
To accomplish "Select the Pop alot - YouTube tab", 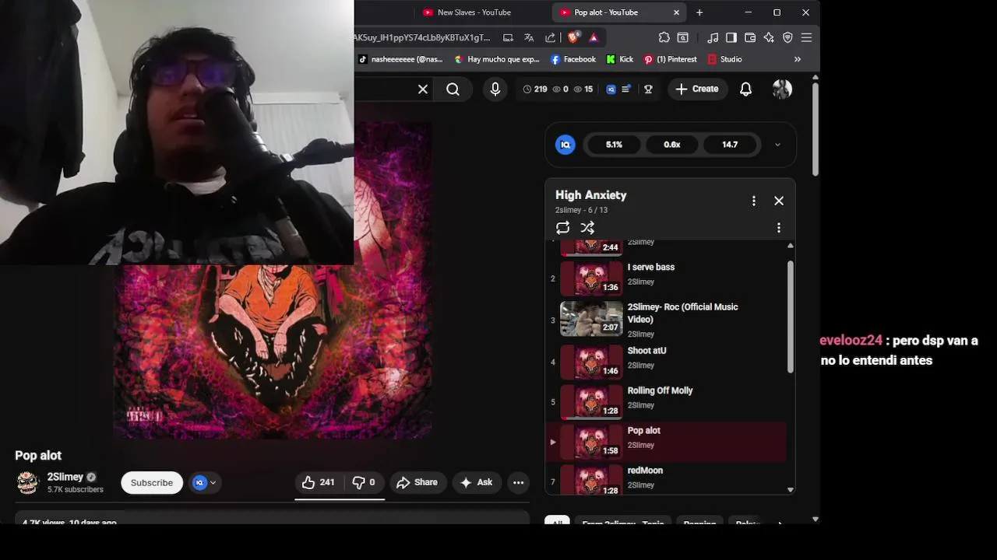I will pos(606,12).
